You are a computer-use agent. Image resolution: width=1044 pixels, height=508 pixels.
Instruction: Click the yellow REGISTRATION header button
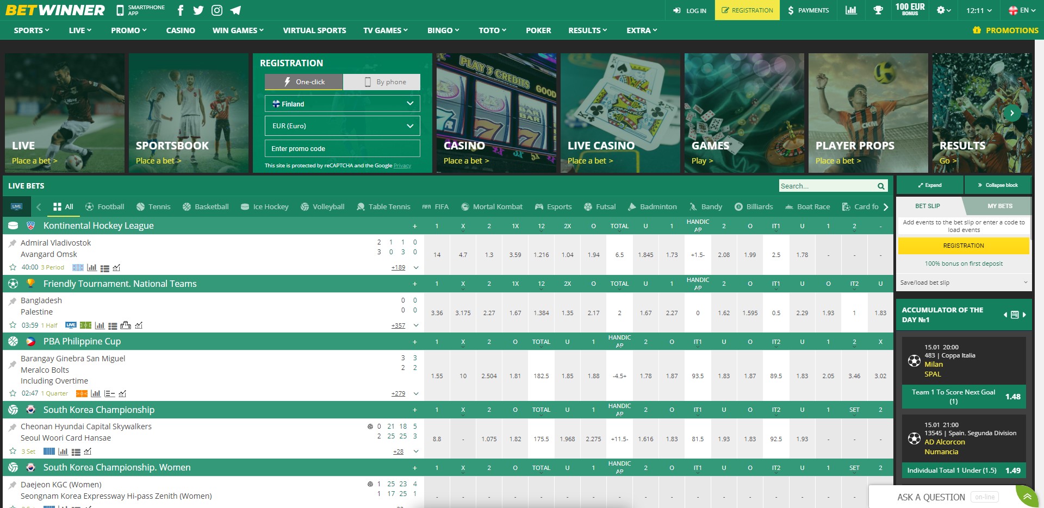pyautogui.click(x=747, y=10)
